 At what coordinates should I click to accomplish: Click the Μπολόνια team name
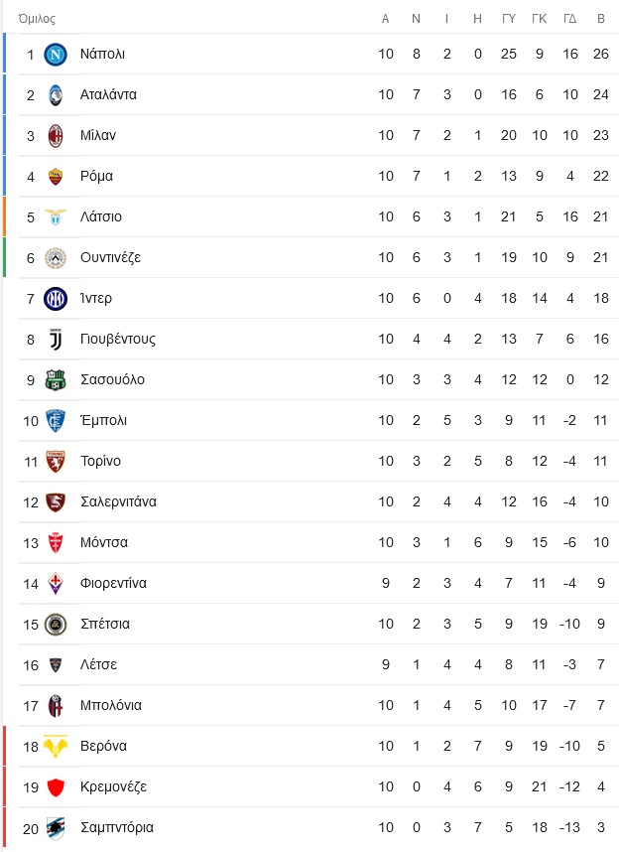[x=111, y=705]
